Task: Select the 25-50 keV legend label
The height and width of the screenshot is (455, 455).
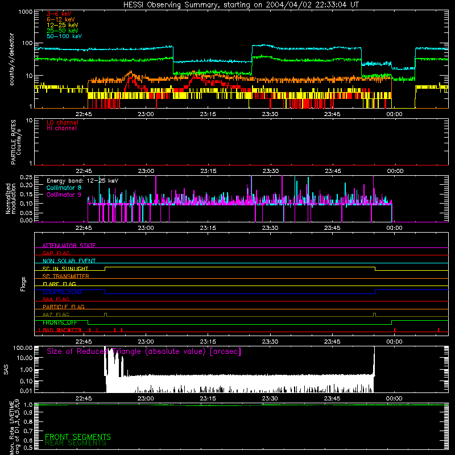Action: pos(62,31)
